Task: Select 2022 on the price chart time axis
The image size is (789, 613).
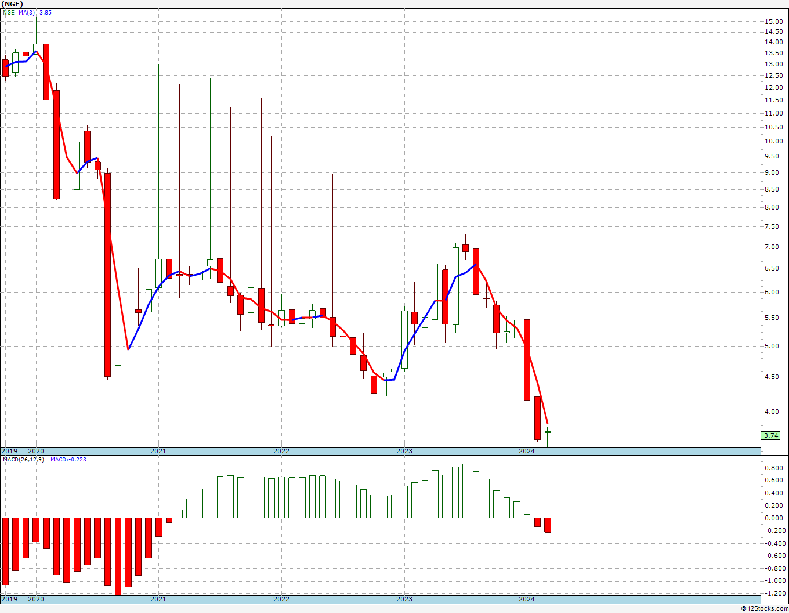Action: pyautogui.click(x=281, y=451)
